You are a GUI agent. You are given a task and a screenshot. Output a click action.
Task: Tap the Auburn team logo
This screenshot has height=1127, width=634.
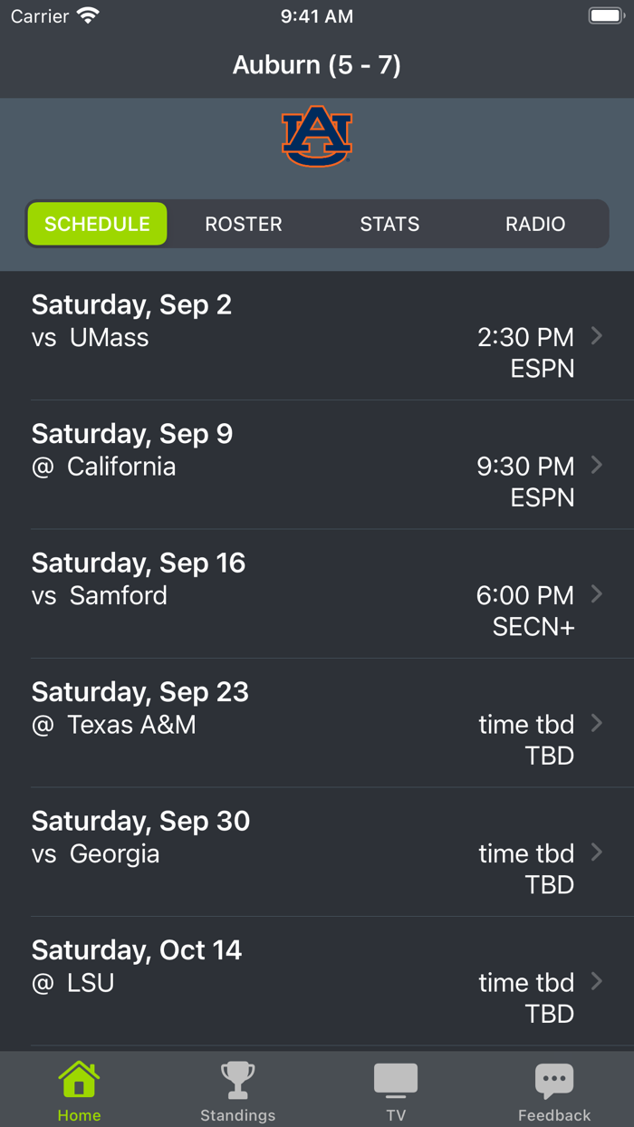pyautogui.click(x=316, y=138)
